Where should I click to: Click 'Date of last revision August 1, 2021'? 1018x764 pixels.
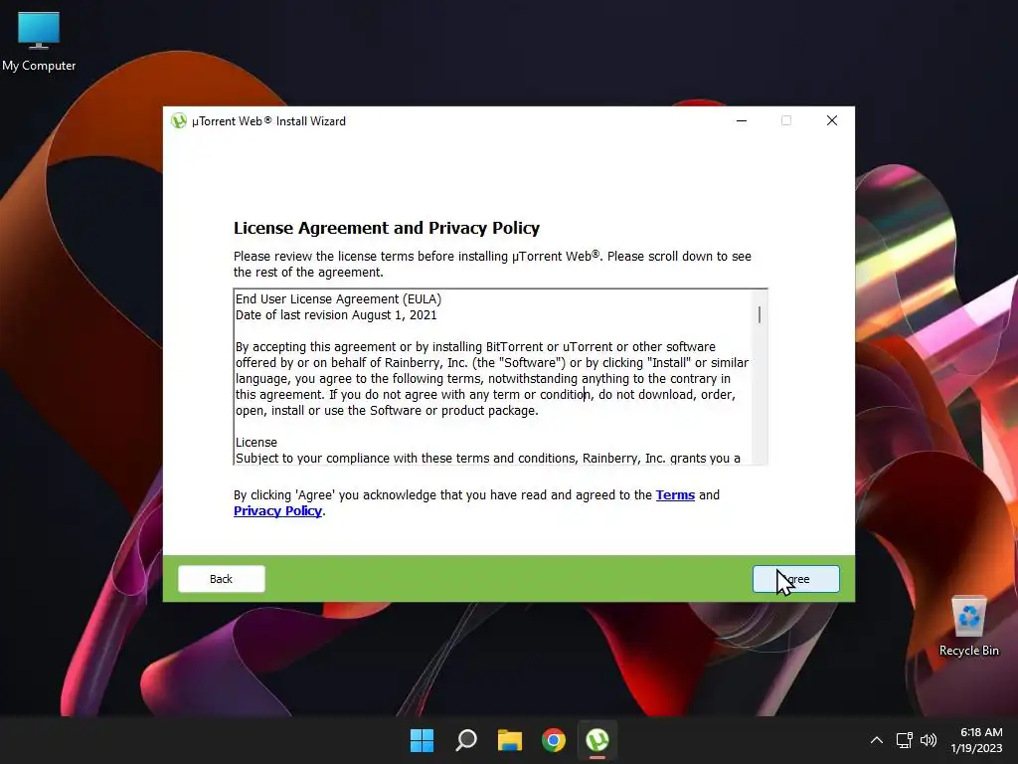(x=336, y=315)
